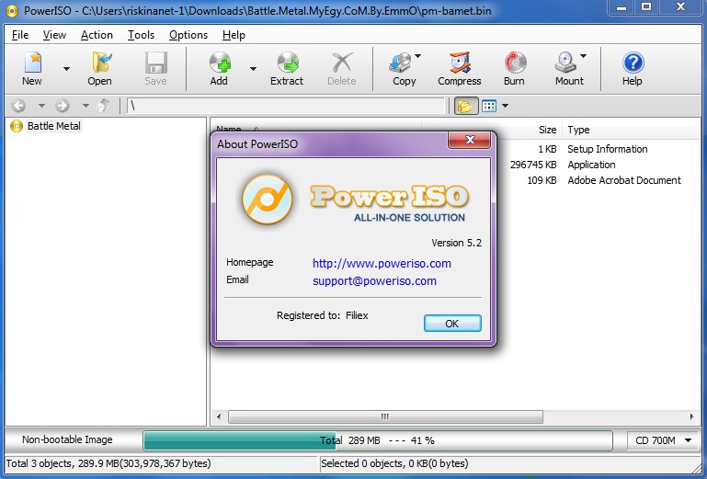Image resolution: width=707 pixels, height=479 pixels.
Task: Click the Up one level icon
Action: tap(104, 106)
